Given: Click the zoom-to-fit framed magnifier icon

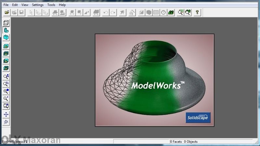Looking at the screenshot, I should (x=6, y=106).
